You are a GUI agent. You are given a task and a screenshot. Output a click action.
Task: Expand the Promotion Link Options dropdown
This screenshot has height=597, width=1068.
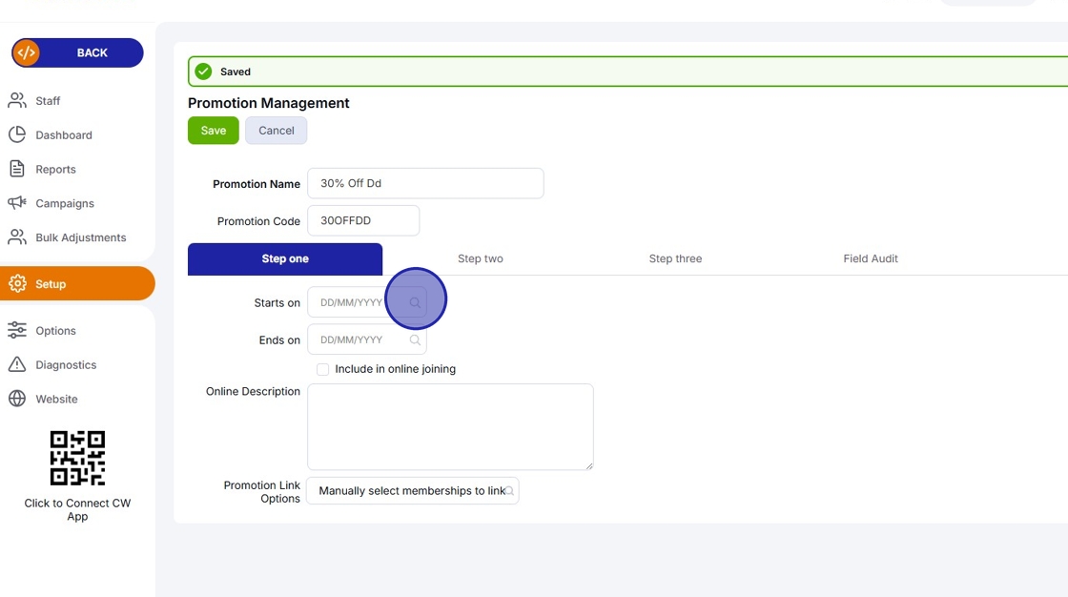(413, 491)
